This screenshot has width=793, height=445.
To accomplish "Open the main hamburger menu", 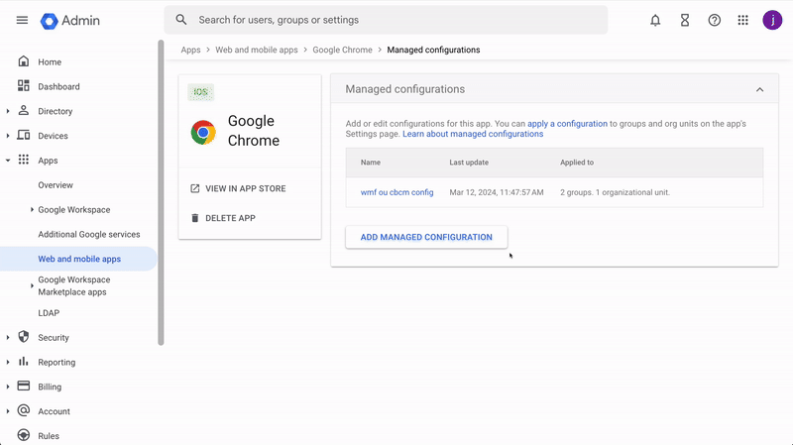I will point(22,20).
